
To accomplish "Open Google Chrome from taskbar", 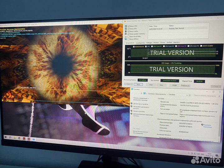I will (19, 138).
